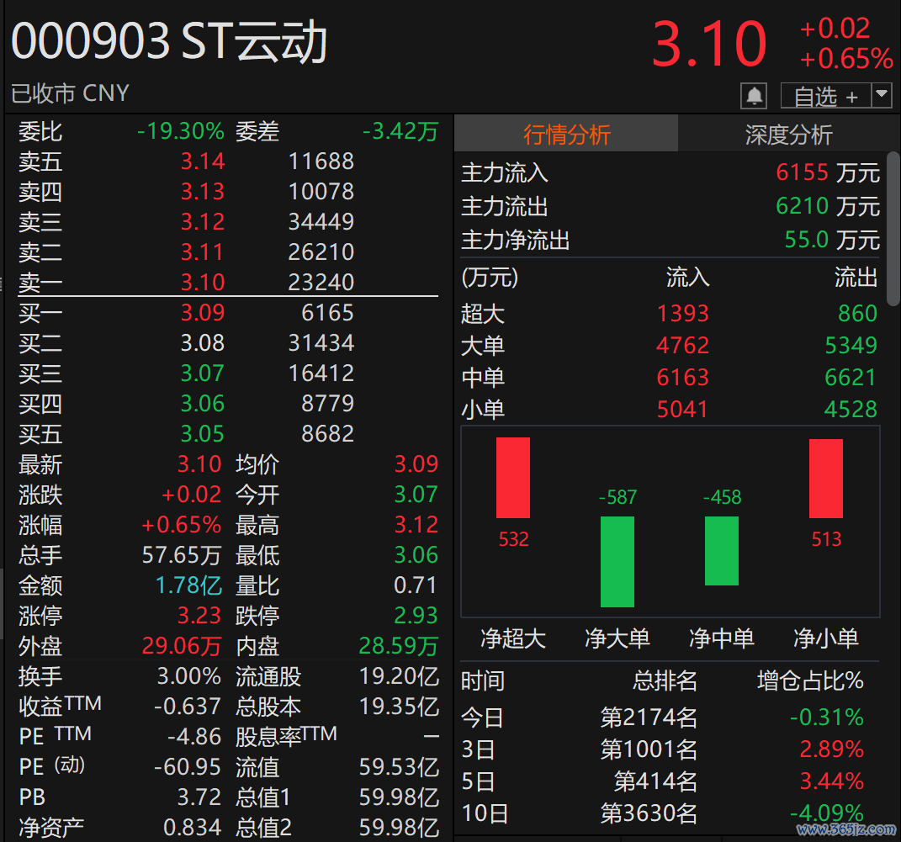
Task: Add stock via 自选 + button
Action: (825, 96)
